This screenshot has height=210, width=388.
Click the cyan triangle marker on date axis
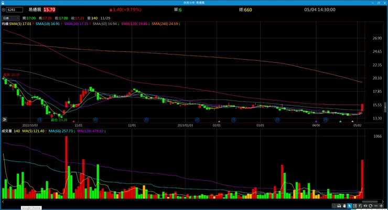click(340, 121)
